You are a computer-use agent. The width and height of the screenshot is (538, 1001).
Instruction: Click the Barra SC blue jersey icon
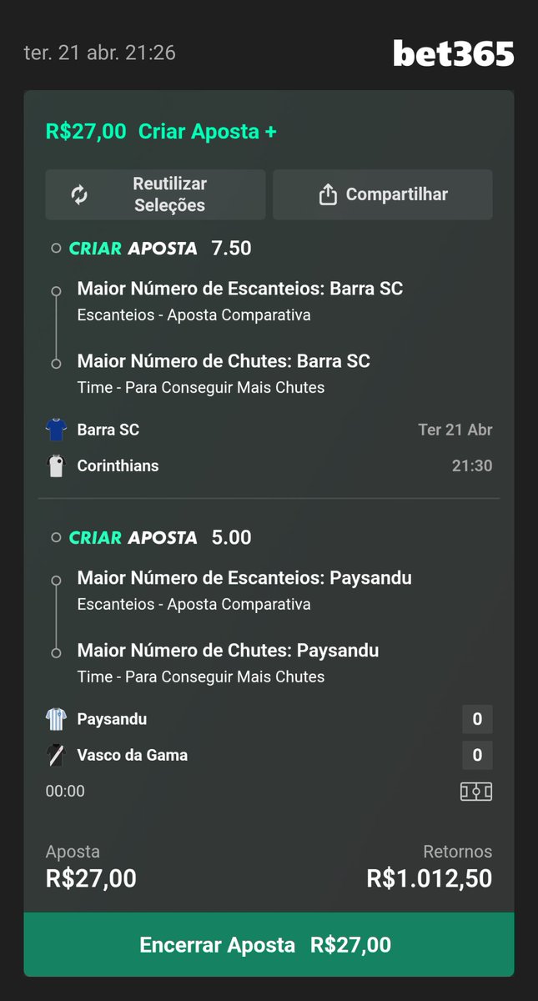point(55,430)
